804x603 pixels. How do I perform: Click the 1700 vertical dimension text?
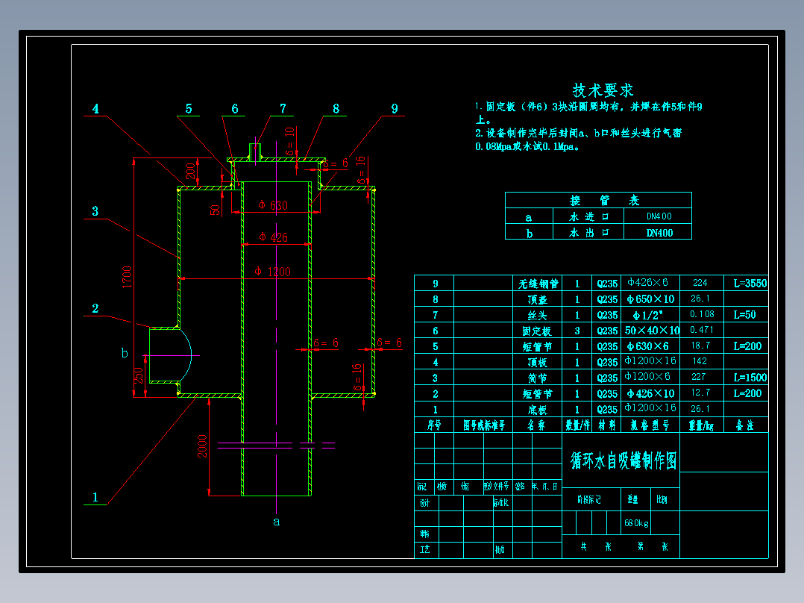127,277
